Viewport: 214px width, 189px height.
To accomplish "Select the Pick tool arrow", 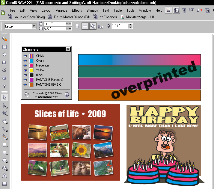I will click(4, 98).
